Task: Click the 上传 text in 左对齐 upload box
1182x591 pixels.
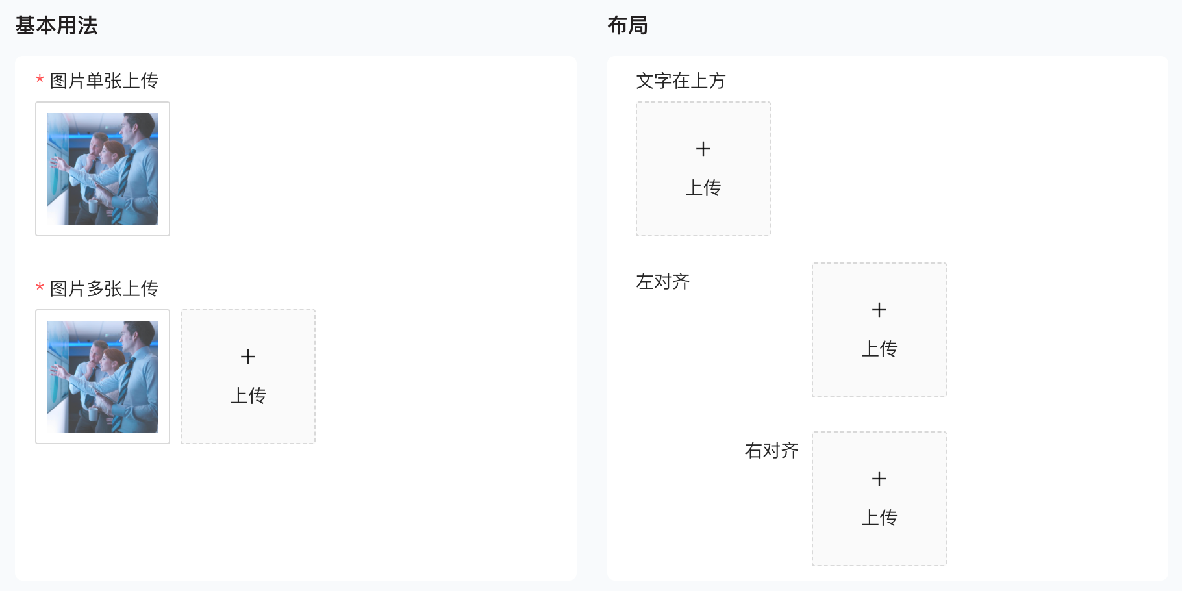Action: [879, 349]
